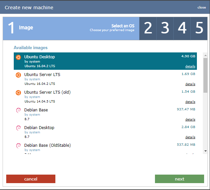The width and height of the screenshot is (210, 190).
Task: Open details for Debian Base 8.7
Action: point(190,120)
